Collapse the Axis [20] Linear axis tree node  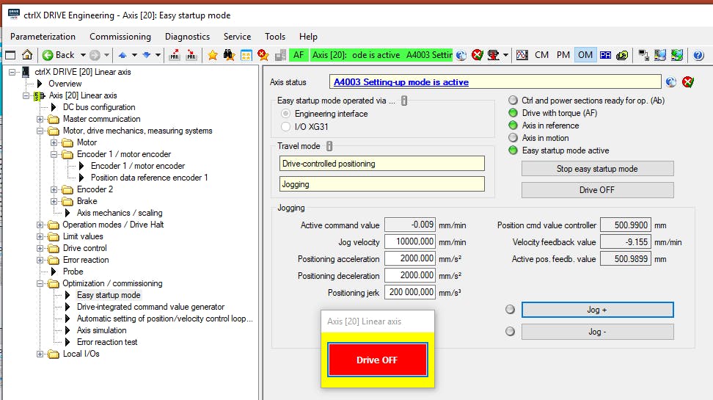[26, 95]
